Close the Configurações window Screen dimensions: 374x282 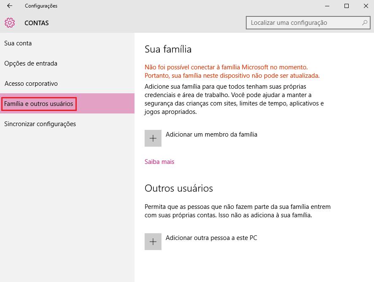click(365, 6)
